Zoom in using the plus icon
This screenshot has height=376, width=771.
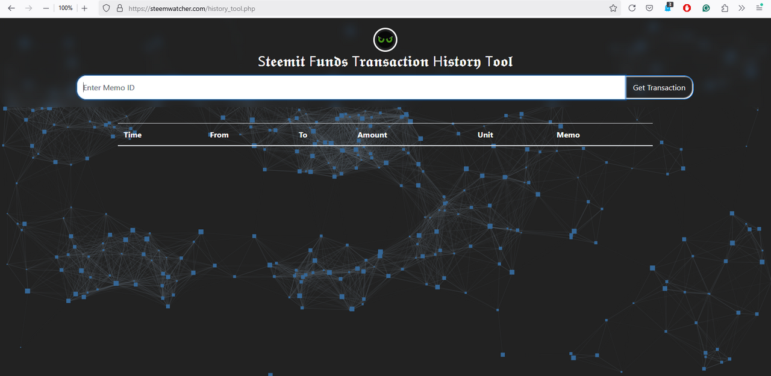(84, 8)
